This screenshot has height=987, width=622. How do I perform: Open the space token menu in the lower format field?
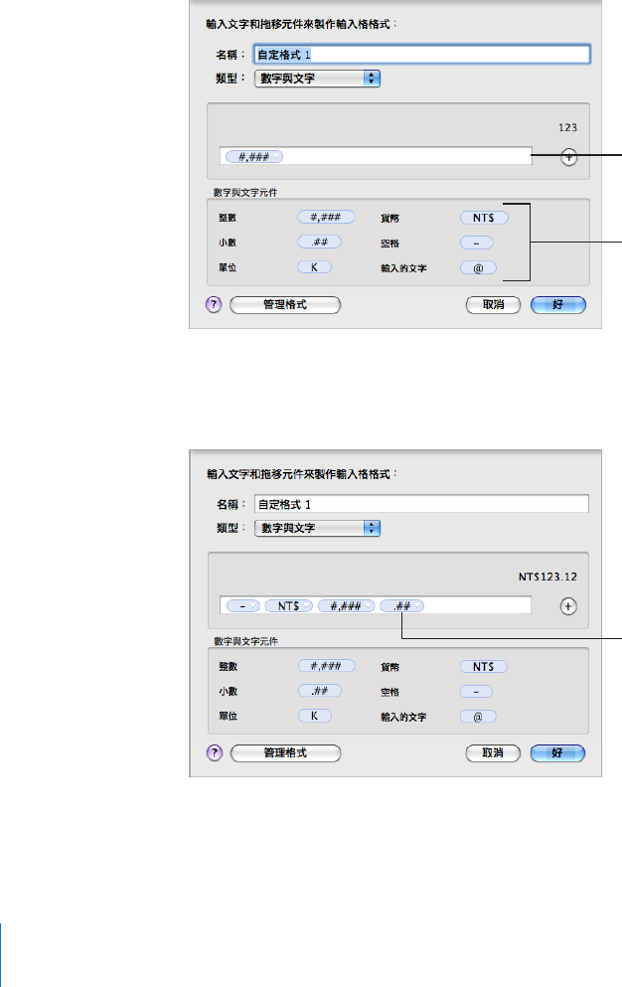[x=252, y=604]
